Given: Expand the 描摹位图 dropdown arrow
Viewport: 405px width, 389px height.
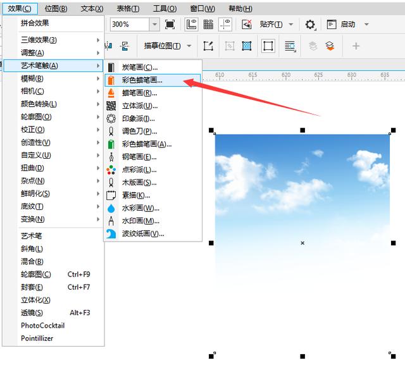Looking at the screenshot, I should (x=189, y=46).
